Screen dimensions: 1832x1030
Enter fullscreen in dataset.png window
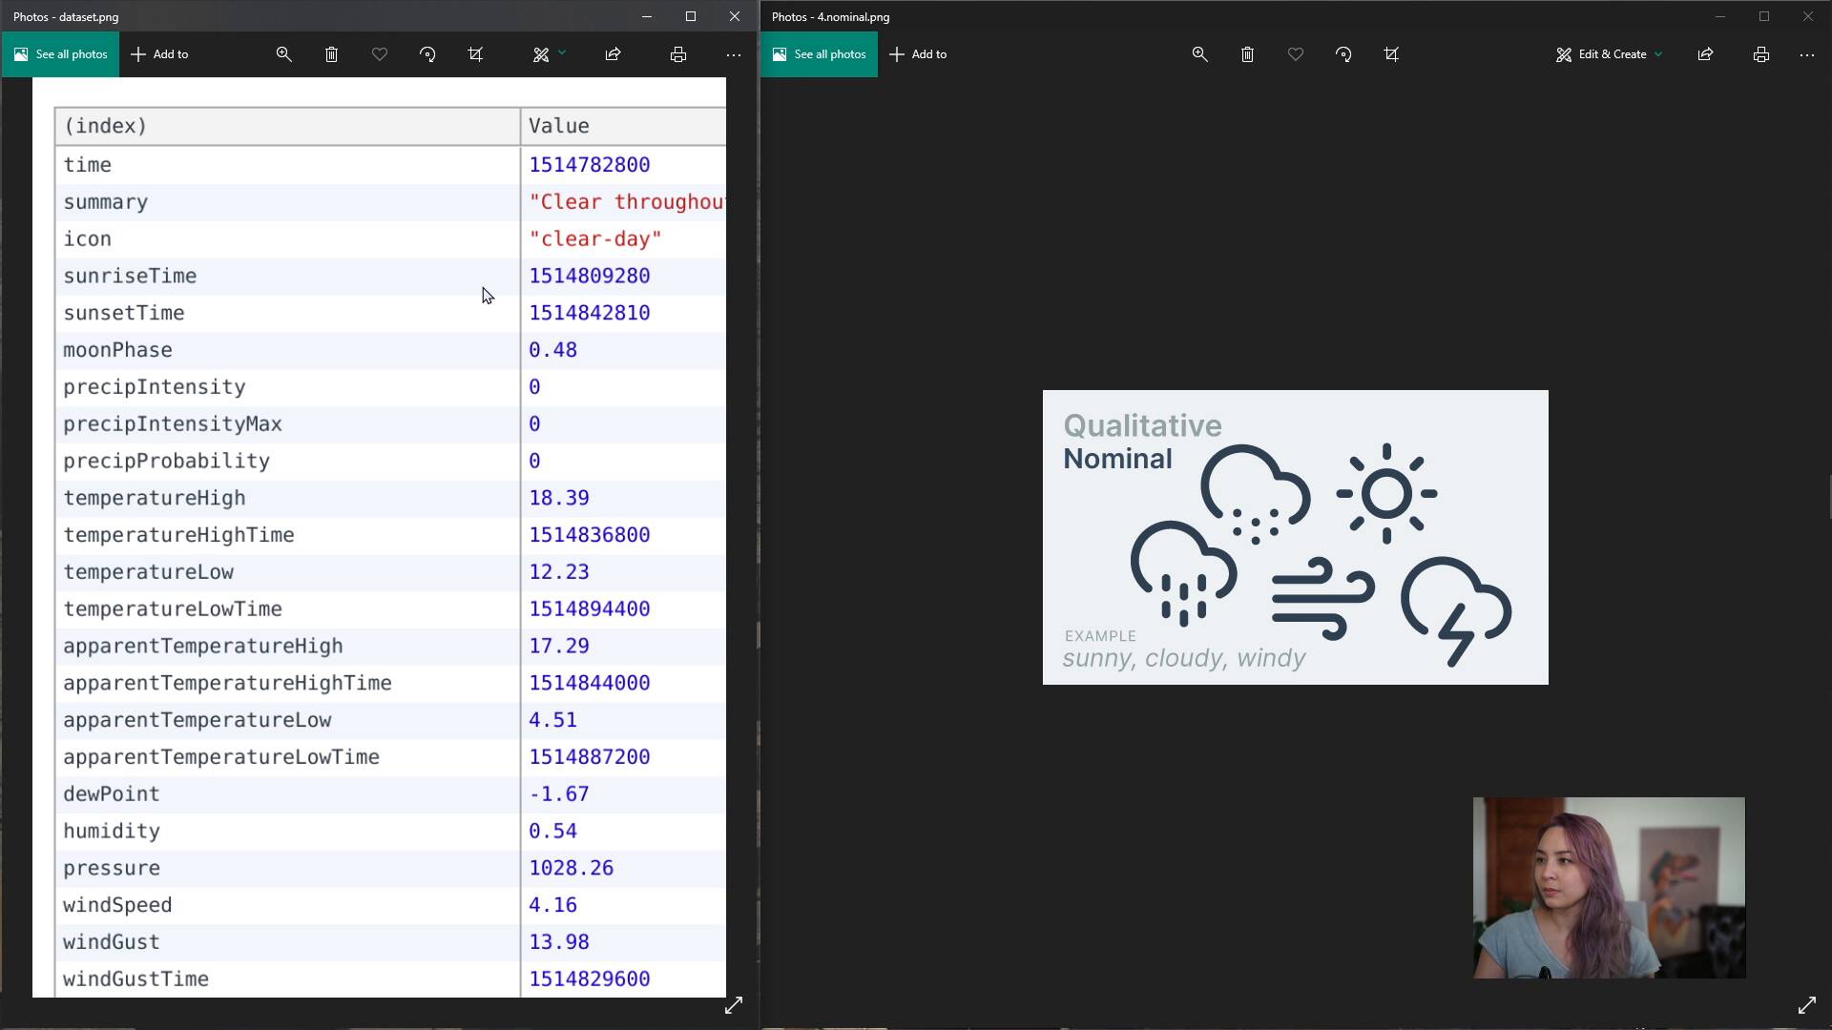[x=733, y=1005]
